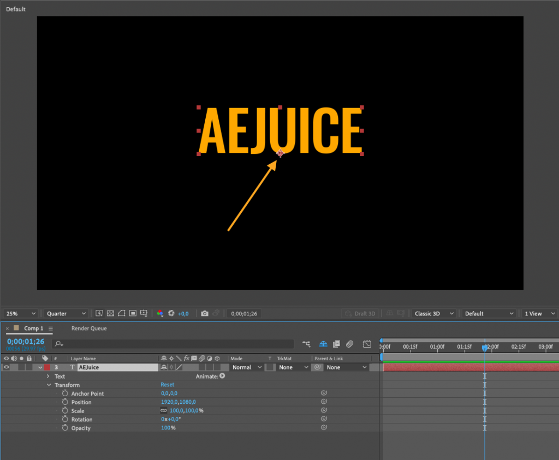This screenshot has height=460, width=559.
Task: Open the magnification ratio dropdown showing 25%
Action: (19, 313)
